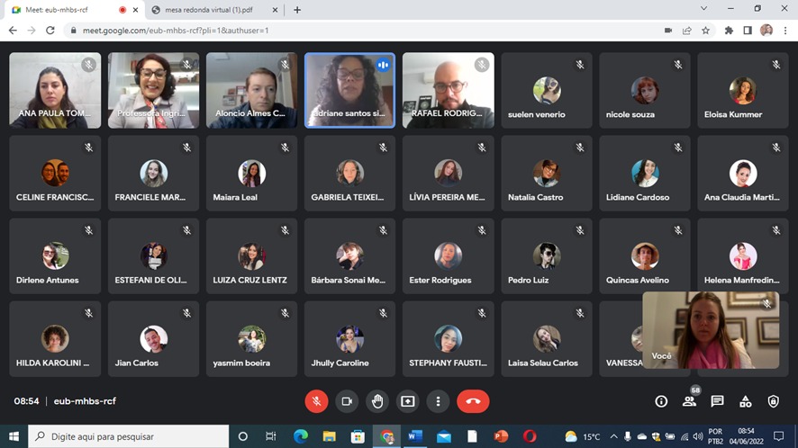
Task: Open the Activities panel icon
Action: coord(745,401)
